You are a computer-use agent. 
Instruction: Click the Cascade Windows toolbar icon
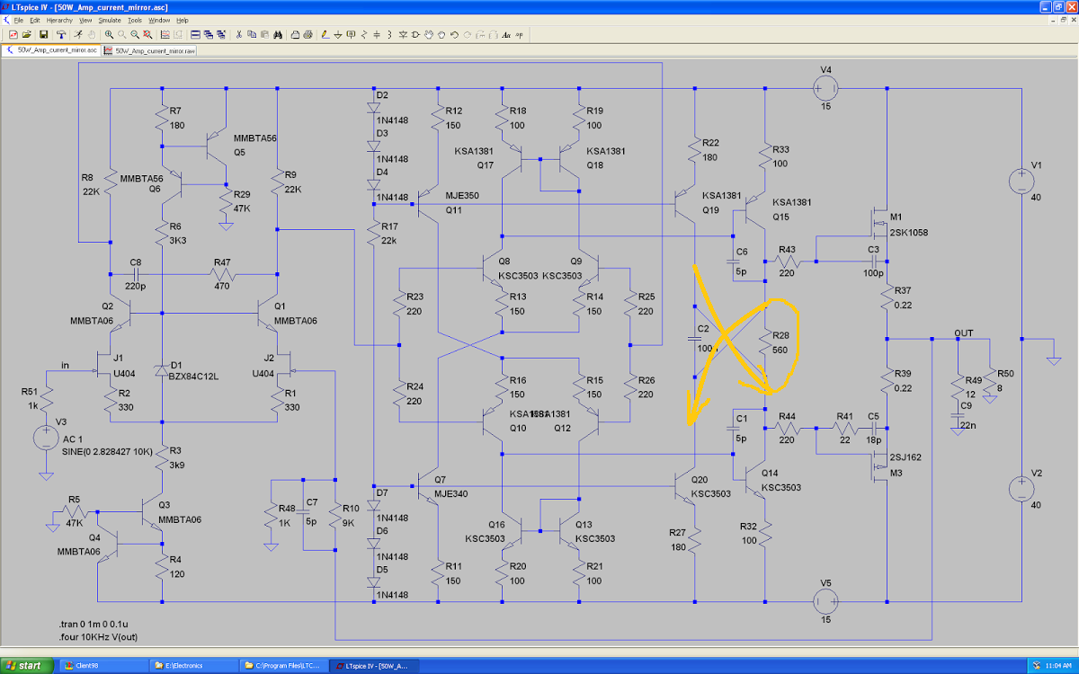[208, 34]
